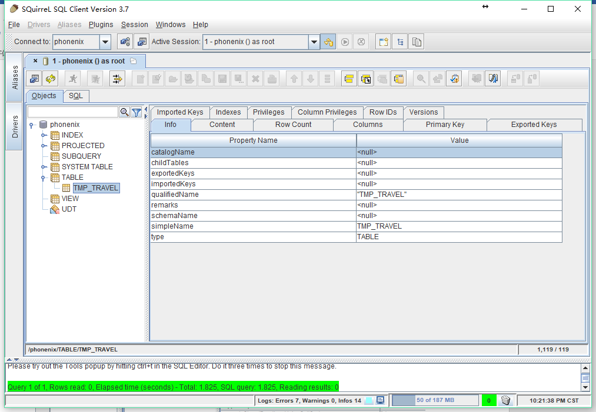This screenshot has height=412, width=596.
Task: Switch to the SQL tab
Action: pyautogui.click(x=76, y=96)
